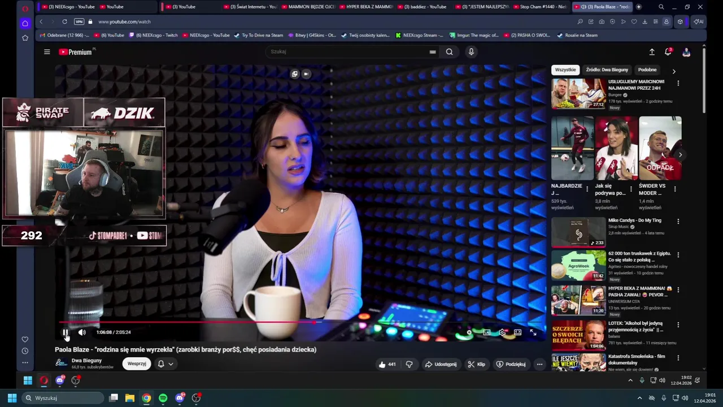
Task: Enter fullscreen with player icon
Action: pyautogui.click(x=533, y=332)
